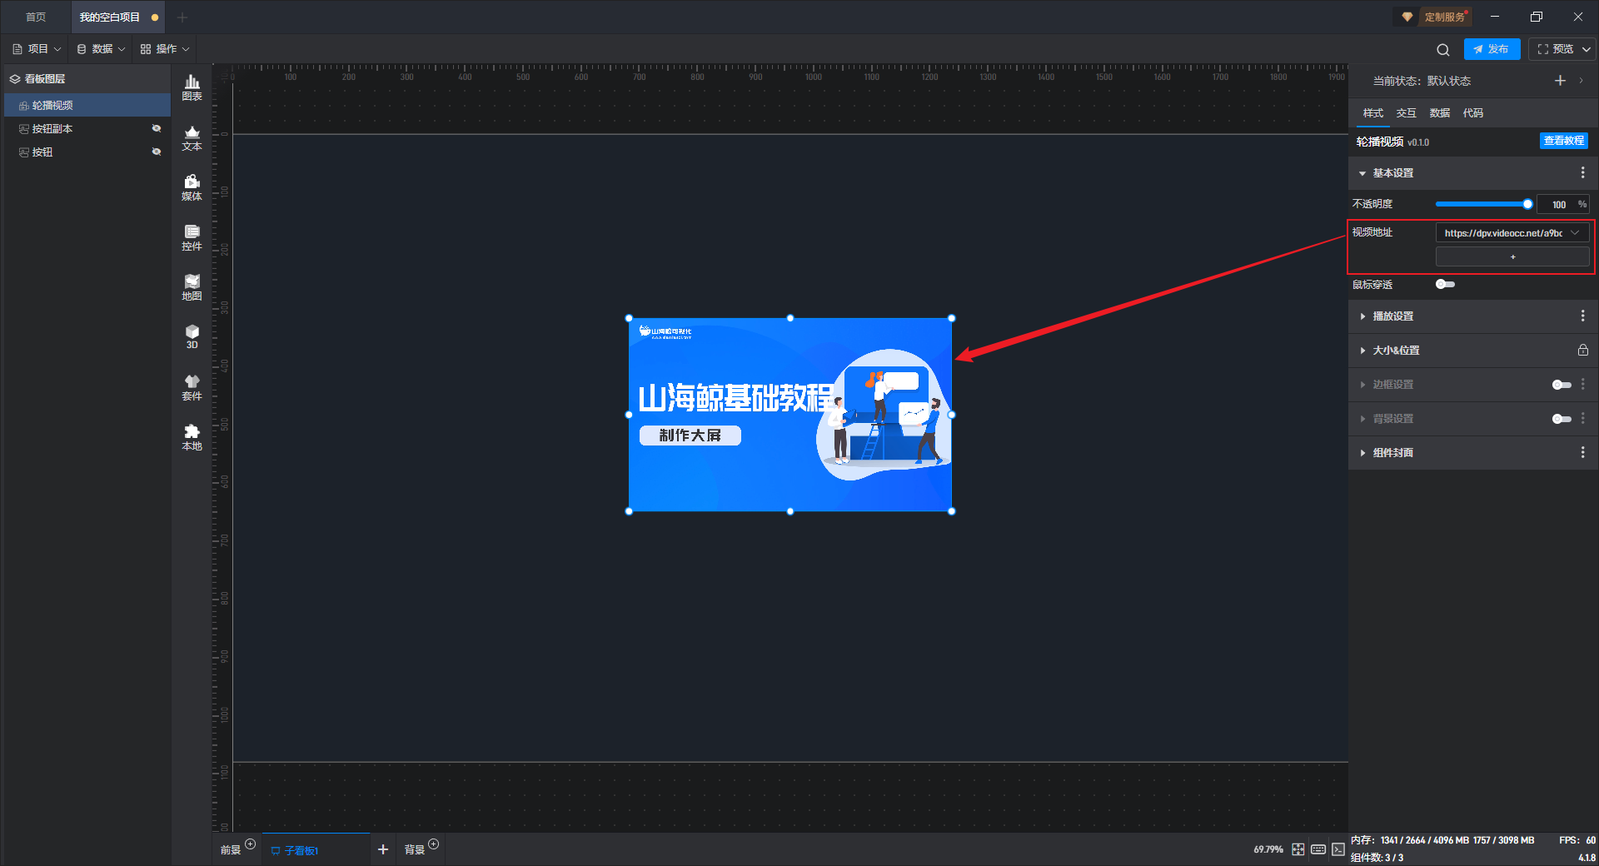1599x866 pixels.
Task: Open the console icon in status bar
Action: tap(1337, 849)
